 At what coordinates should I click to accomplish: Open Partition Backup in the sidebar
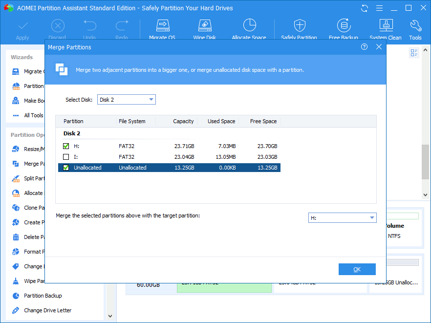37,296
